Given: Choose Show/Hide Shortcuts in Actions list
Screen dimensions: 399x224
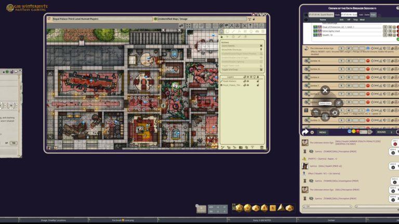Looking at the screenshot, I should [242, 50].
